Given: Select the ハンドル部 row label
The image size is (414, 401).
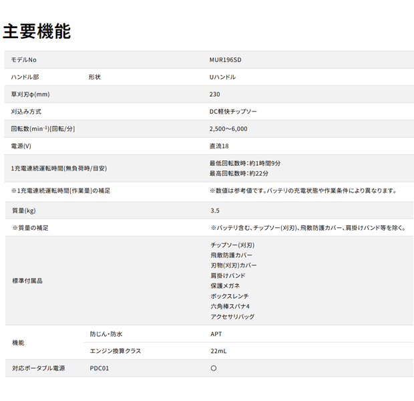Looking at the screenshot, I should pos(25,77).
